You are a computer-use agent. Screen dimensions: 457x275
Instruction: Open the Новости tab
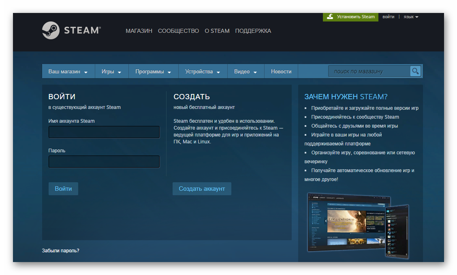[x=281, y=72]
